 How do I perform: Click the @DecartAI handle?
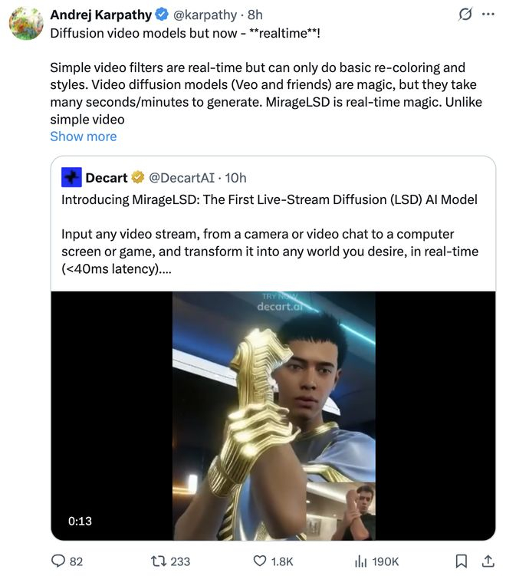click(179, 178)
